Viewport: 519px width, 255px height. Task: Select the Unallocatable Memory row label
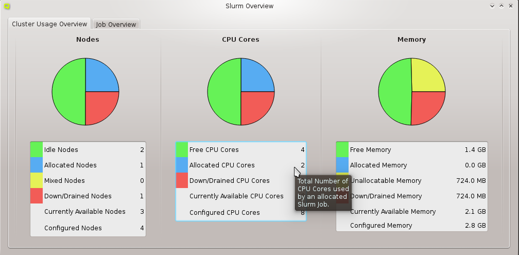click(386, 181)
